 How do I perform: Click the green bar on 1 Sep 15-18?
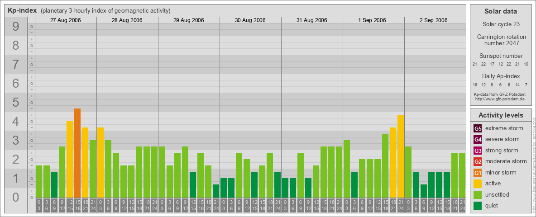point(385,165)
